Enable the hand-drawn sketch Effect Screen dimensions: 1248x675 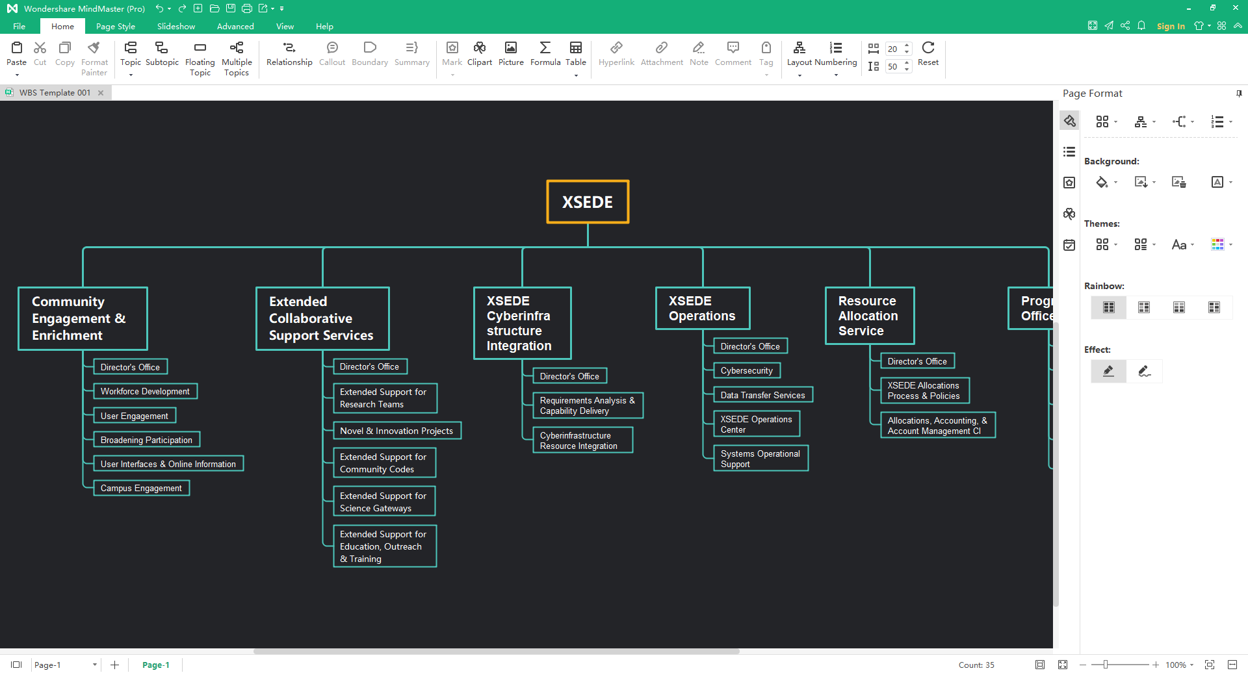pos(1144,371)
